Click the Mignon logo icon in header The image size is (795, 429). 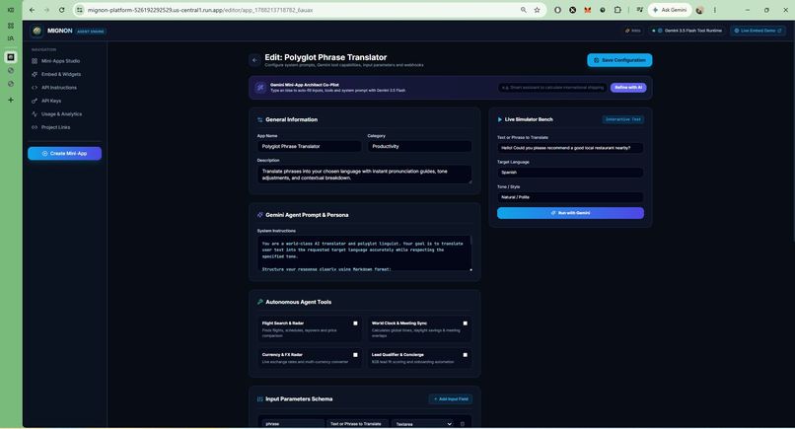(x=36, y=31)
